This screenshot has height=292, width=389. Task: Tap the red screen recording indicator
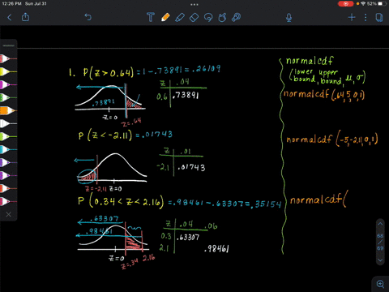(x=345, y=4)
